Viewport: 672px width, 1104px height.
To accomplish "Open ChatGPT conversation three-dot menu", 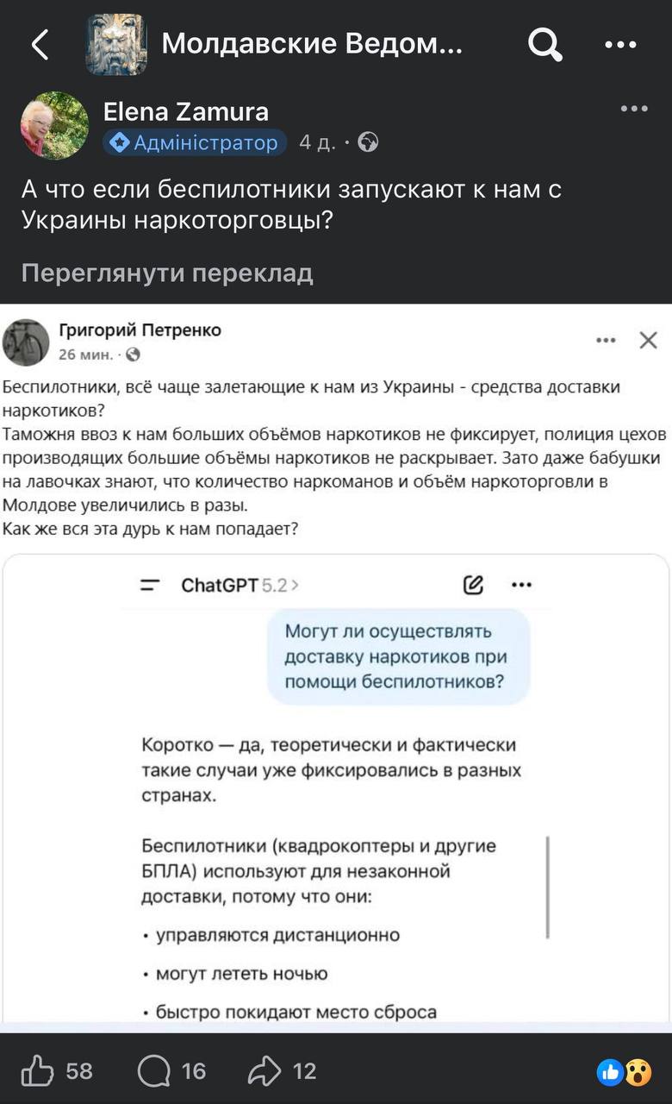I will [x=521, y=586].
